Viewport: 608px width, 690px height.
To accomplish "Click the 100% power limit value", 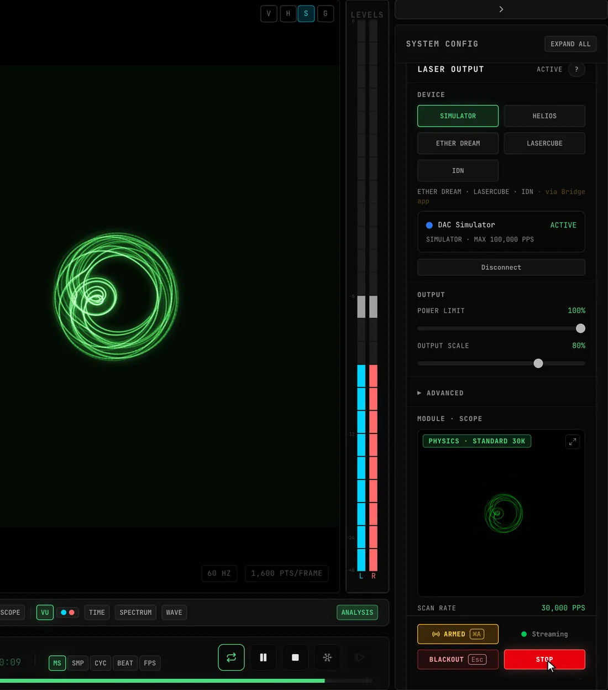I will [576, 311].
